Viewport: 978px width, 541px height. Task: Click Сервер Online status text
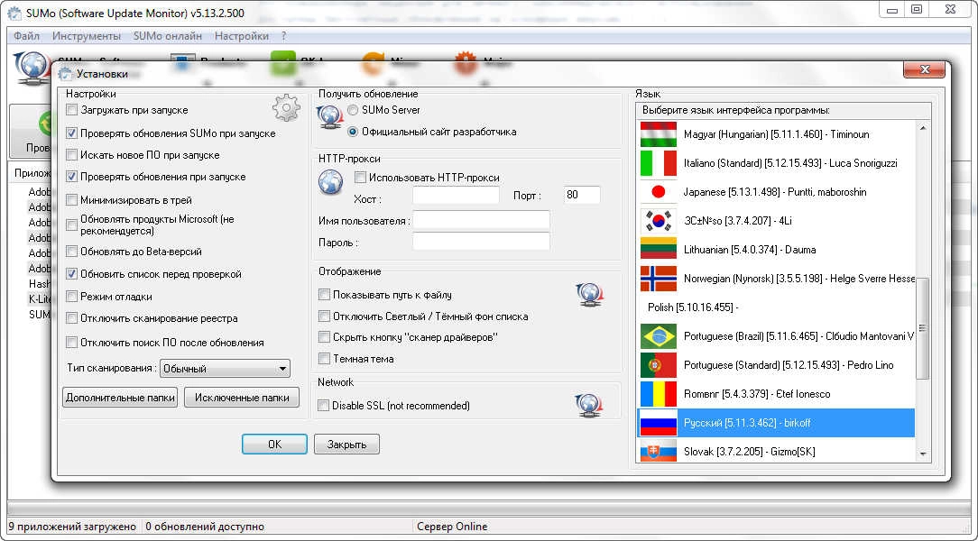(452, 527)
